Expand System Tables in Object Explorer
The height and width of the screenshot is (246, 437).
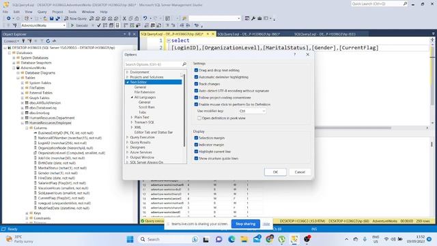[23, 83]
